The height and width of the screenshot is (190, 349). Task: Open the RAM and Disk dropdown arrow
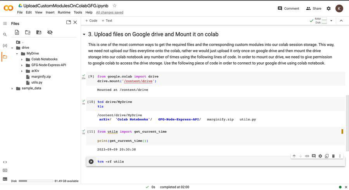tap(331, 21)
